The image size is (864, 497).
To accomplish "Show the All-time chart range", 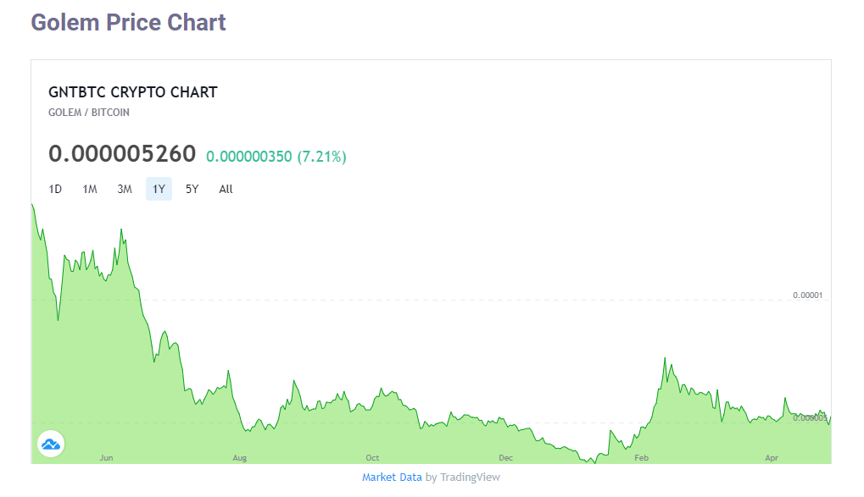I will pos(225,189).
